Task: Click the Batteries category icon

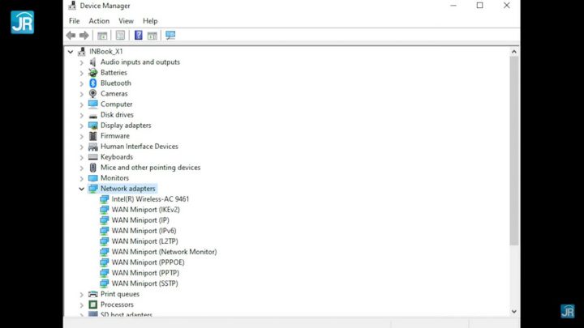Action: pyautogui.click(x=92, y=73)
